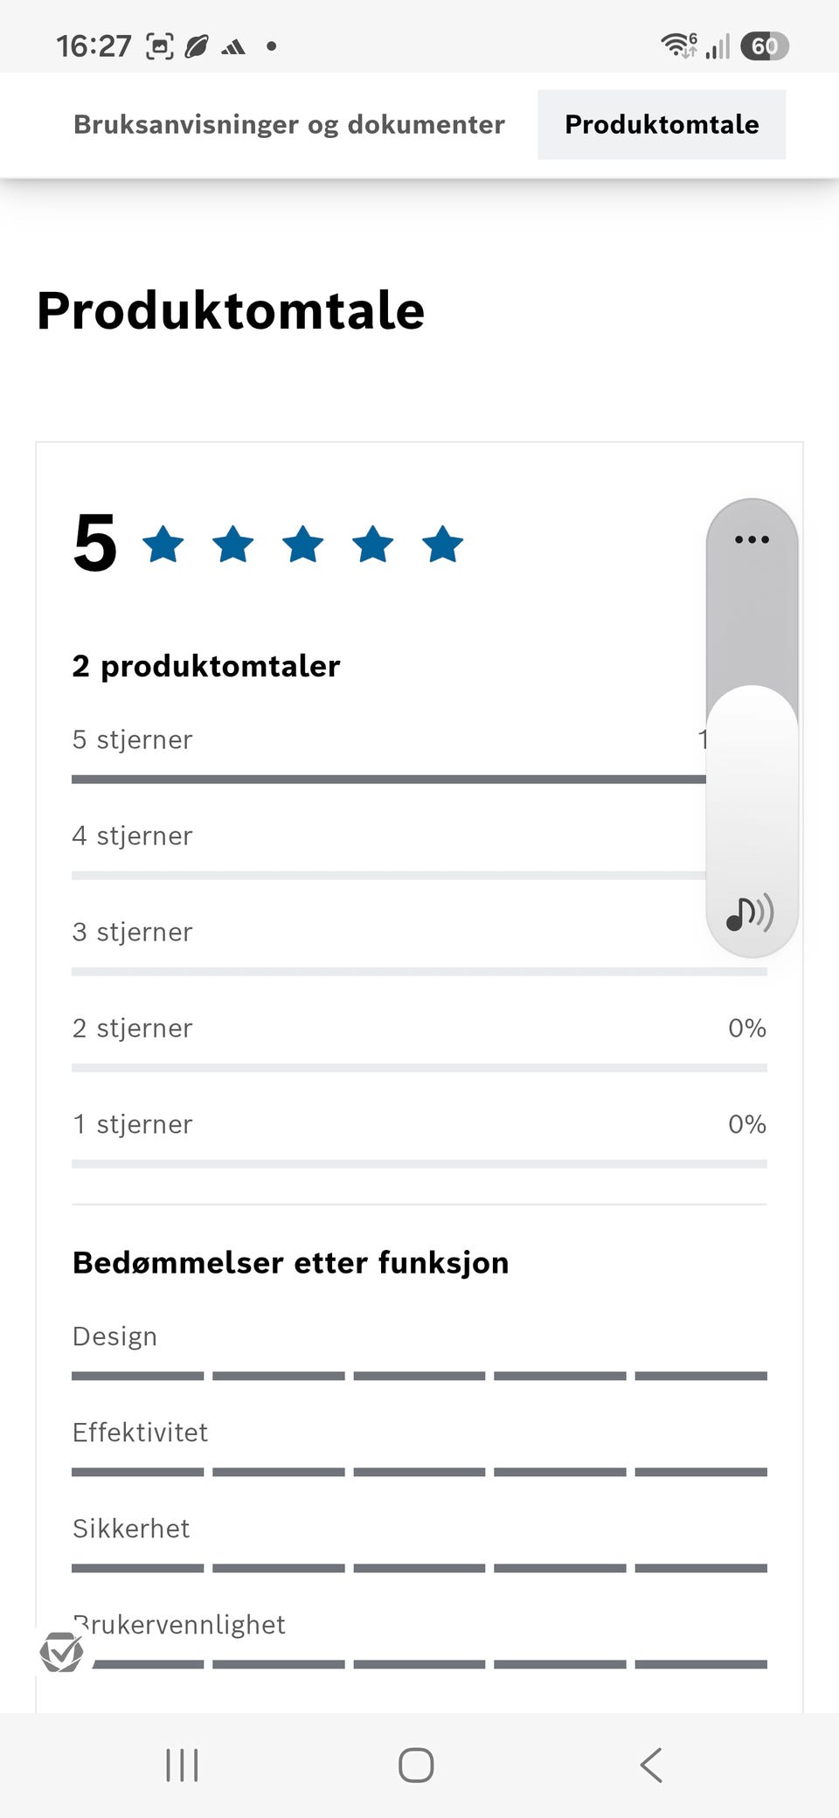
Task: Tap the Design rating bar
Action: pos(419,1376)
